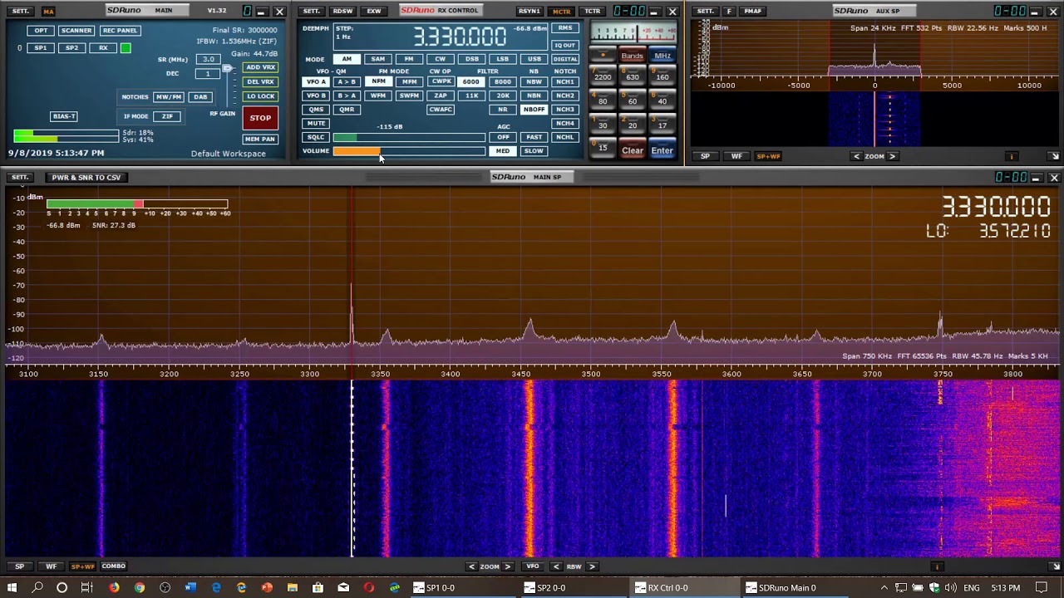Switch Main SP to COMBO view
This screenshot has height=598, width=1064.
coord(113,566)
